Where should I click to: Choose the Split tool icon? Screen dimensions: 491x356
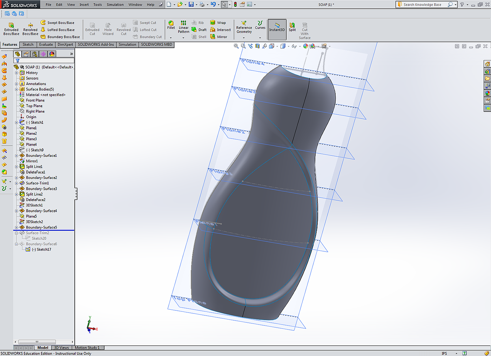pyautogui.click(x=292, y=27)
